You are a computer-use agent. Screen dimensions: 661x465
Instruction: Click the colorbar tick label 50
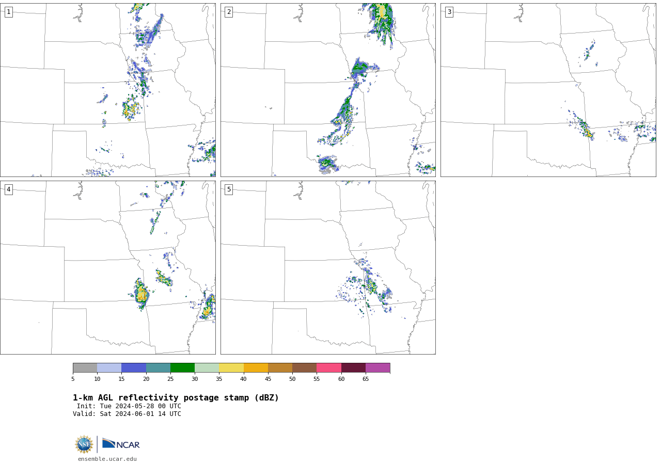(x=292, y=379)
